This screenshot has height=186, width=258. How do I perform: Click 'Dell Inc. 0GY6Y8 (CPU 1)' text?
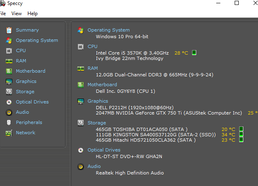point(126,91)
